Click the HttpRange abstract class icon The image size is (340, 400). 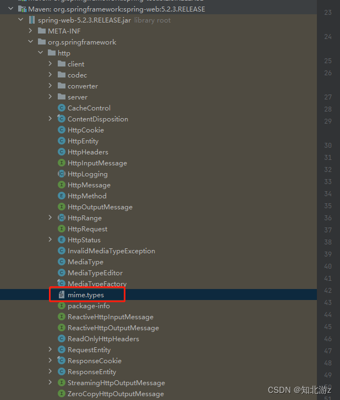[x=62, y=218]
